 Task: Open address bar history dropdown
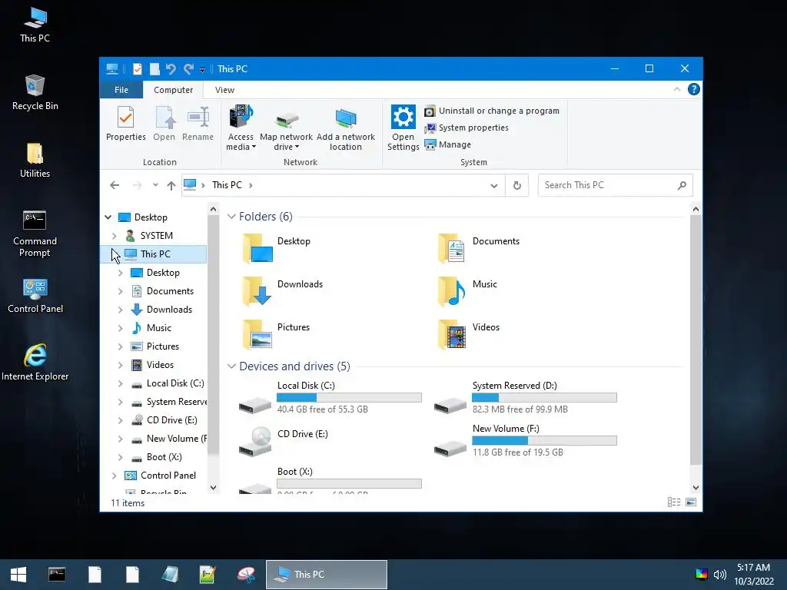494,186
